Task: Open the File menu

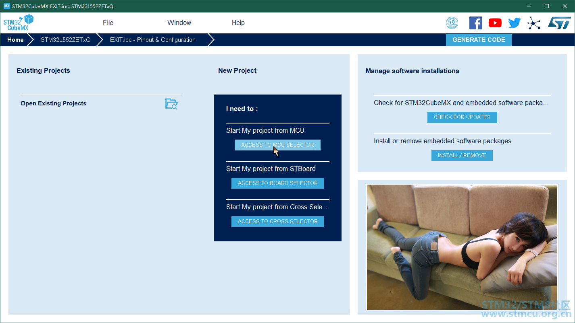Action: point(108,23)
